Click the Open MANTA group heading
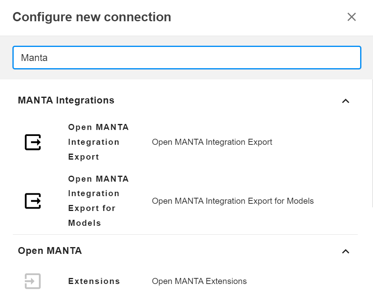 click(x=50, y=251)
